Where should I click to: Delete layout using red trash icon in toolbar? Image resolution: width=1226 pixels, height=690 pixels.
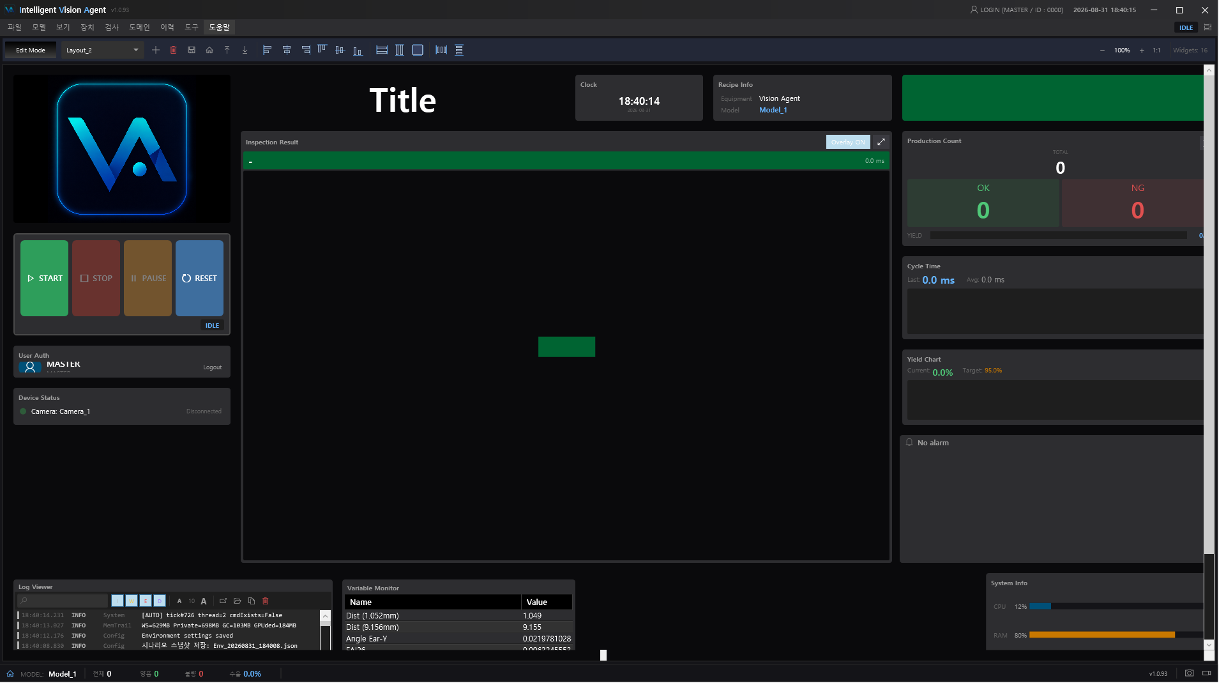tap(174, 50)
